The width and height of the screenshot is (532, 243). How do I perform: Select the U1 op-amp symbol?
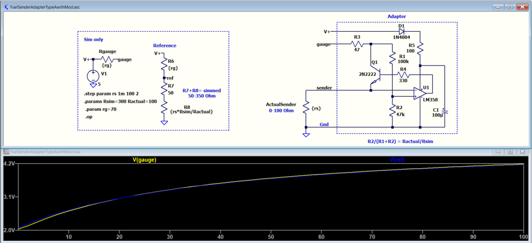420,94
